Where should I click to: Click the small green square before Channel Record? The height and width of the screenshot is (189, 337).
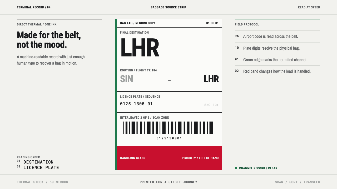tap(236, 168)
